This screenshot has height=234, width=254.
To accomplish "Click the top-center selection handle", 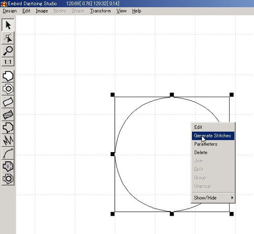I will (172, 95).
